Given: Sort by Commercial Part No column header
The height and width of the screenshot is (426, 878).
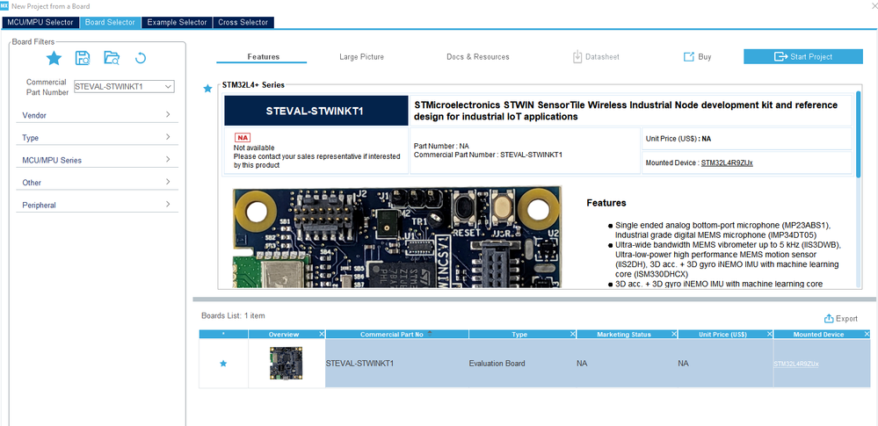Looking at the screenshot, I should [391, 334].
